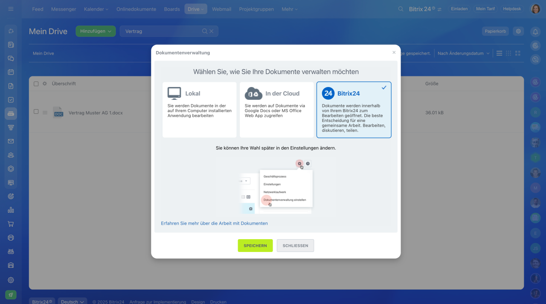Go to the Feed tab
This screenshot has height=304, width=546.
tap(38, 9)
